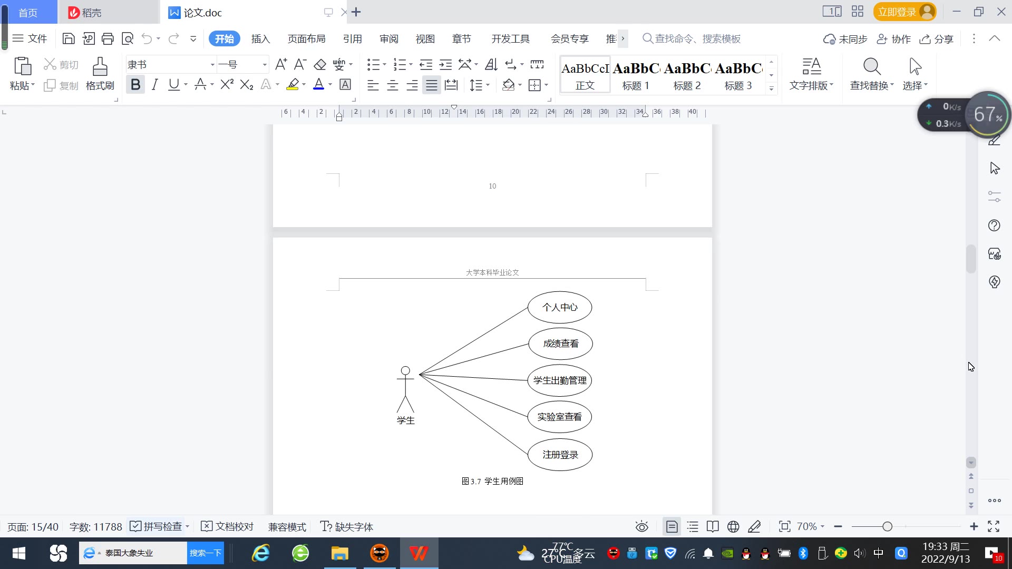Viewport: 1012px width, 569px height.
Task: Open the 视图 tab
Action: coord(425,39)
